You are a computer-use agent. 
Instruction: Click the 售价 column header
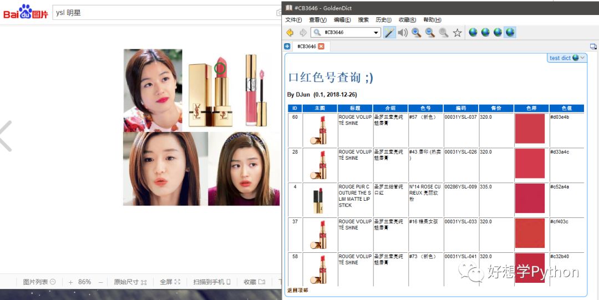click(x=496, y=108)
